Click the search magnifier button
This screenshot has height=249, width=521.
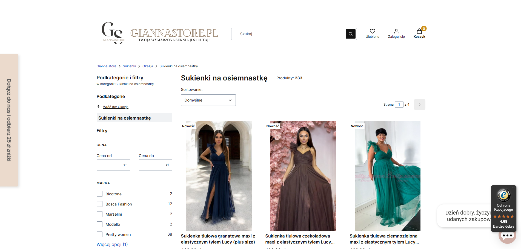(350, 34)
